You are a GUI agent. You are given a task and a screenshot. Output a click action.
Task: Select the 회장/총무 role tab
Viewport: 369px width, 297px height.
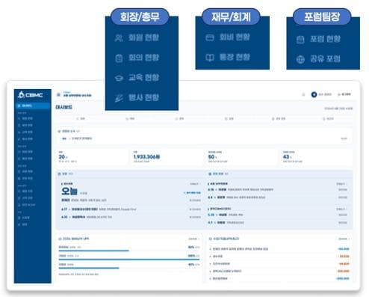(x=140, y=16)
